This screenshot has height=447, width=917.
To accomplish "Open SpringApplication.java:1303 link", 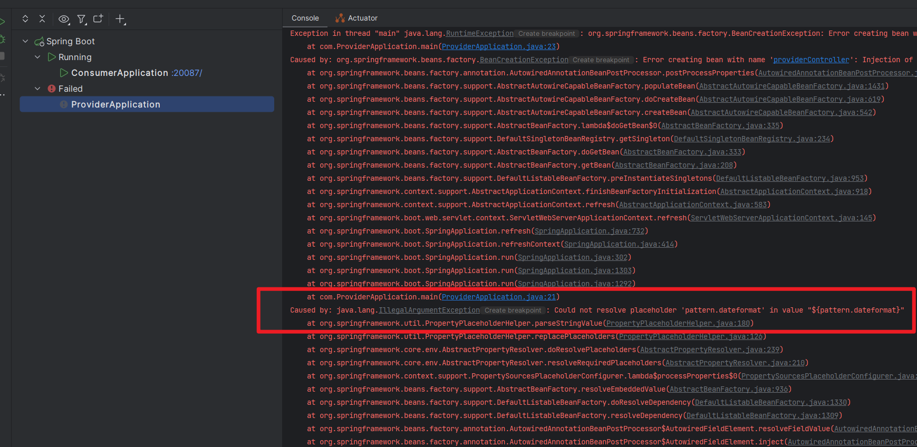I will pos(575,270).
